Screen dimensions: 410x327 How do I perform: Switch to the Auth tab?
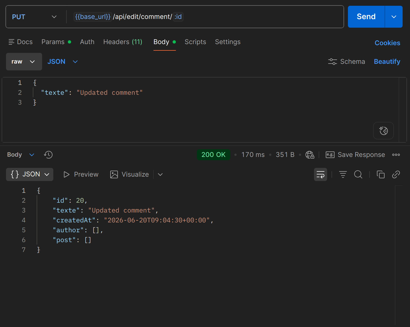click(87, 42)
